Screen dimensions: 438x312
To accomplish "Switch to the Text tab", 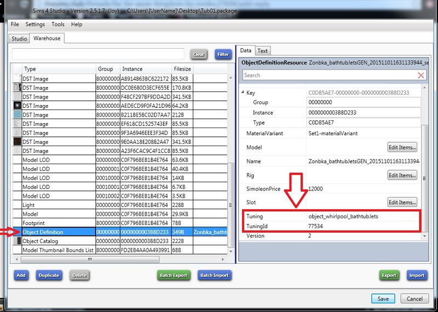I will (263, 51).
